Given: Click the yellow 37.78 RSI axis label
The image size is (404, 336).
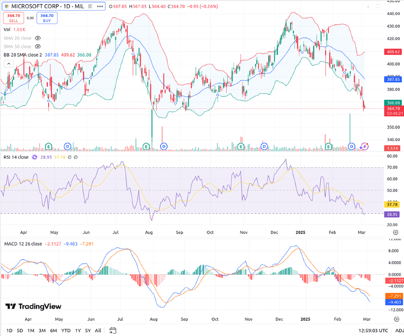Looking at the screenshot, I should [x=392, y=205].
